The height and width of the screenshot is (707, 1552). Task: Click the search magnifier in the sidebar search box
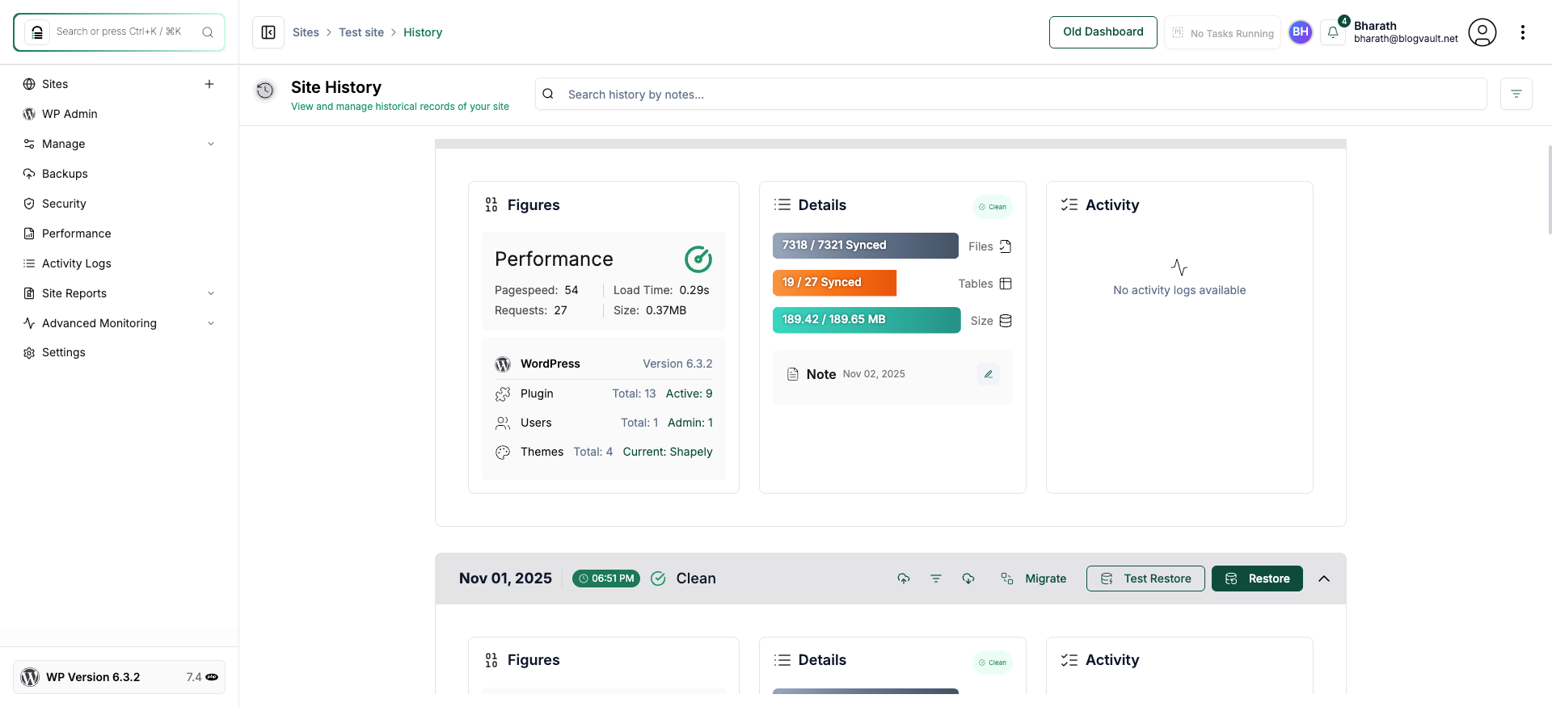coord(208,32)
